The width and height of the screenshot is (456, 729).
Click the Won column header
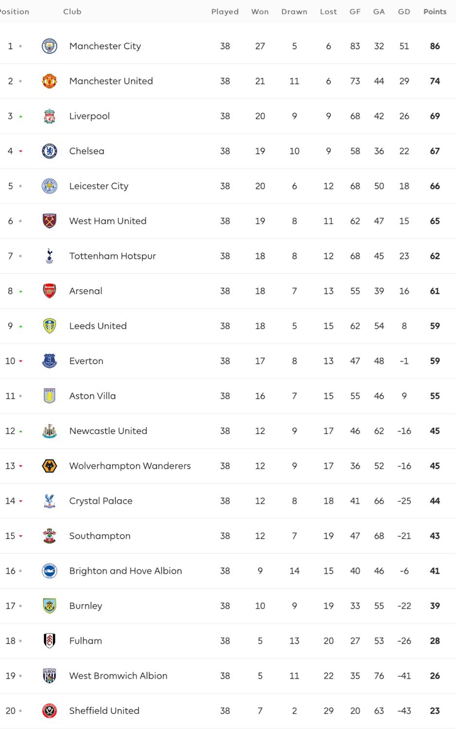point(260,12)
